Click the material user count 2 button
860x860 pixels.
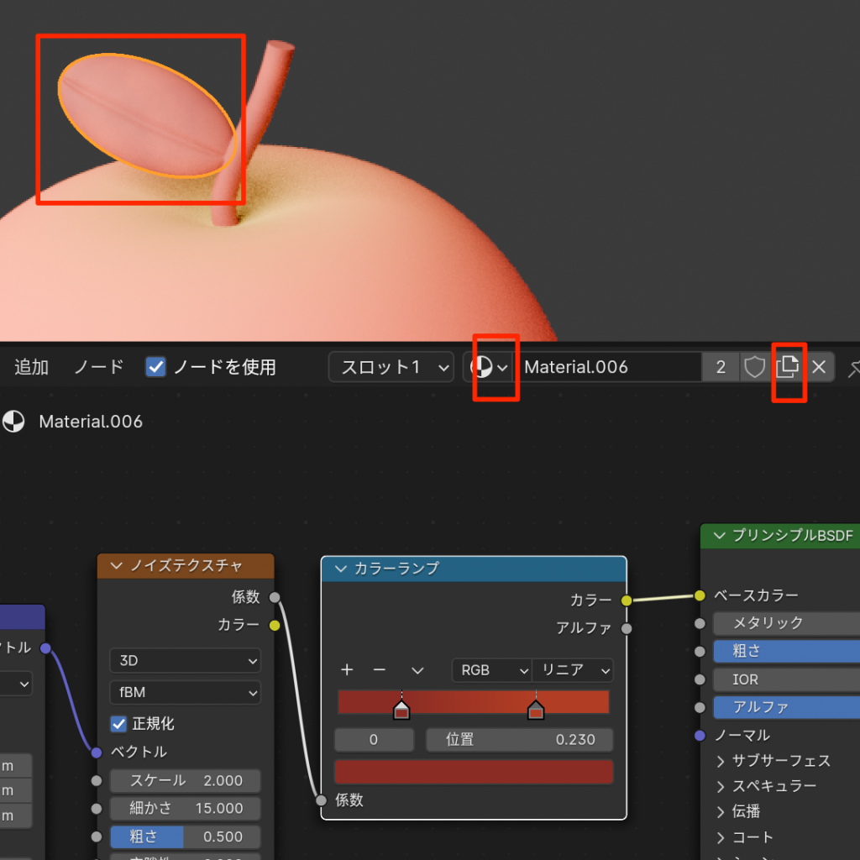click(x=721, y=367)
